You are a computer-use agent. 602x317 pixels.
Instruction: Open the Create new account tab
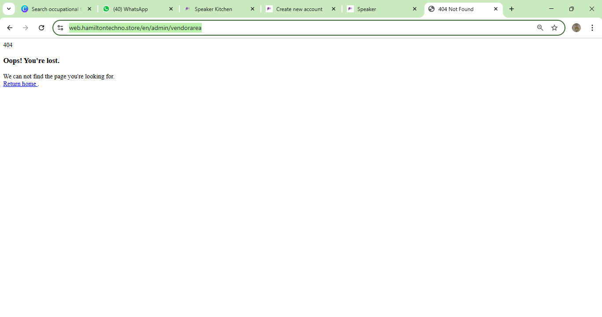click(297, 9)
